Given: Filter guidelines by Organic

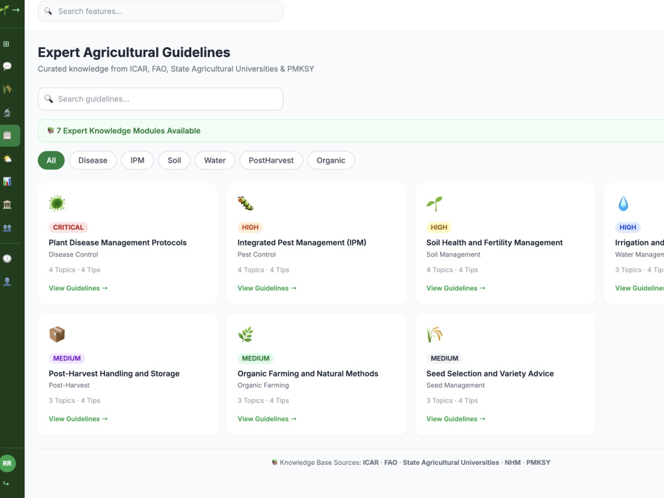Looking at the screenshot, I should pyautogui.click(x=331, y=161).
